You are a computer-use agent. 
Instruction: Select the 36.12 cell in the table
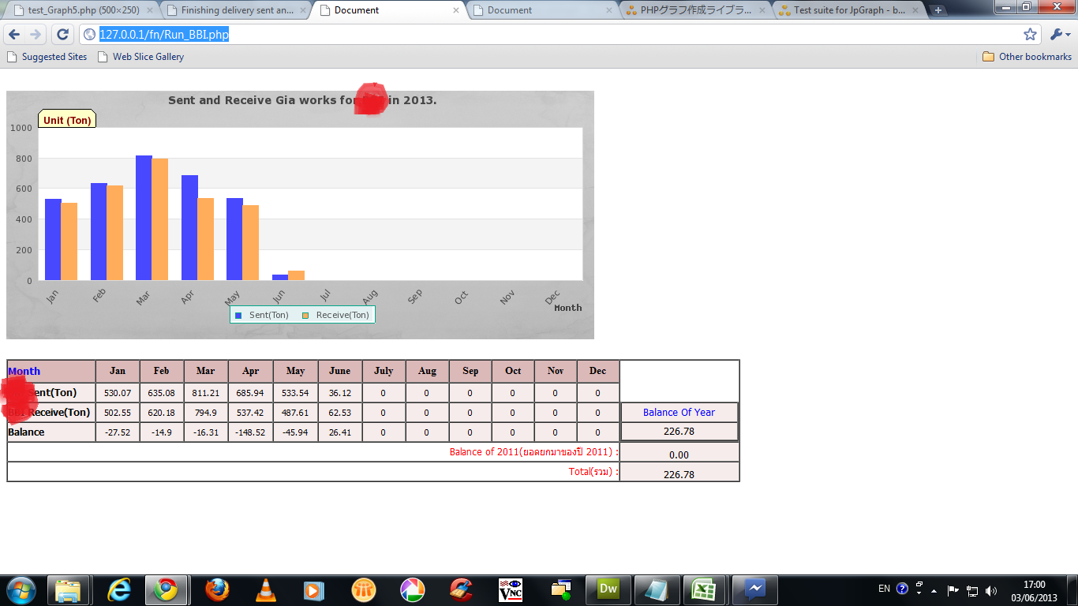tap(340, 393)
